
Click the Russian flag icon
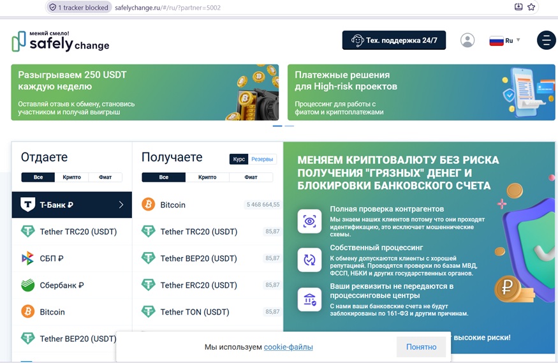click(496, 41)
